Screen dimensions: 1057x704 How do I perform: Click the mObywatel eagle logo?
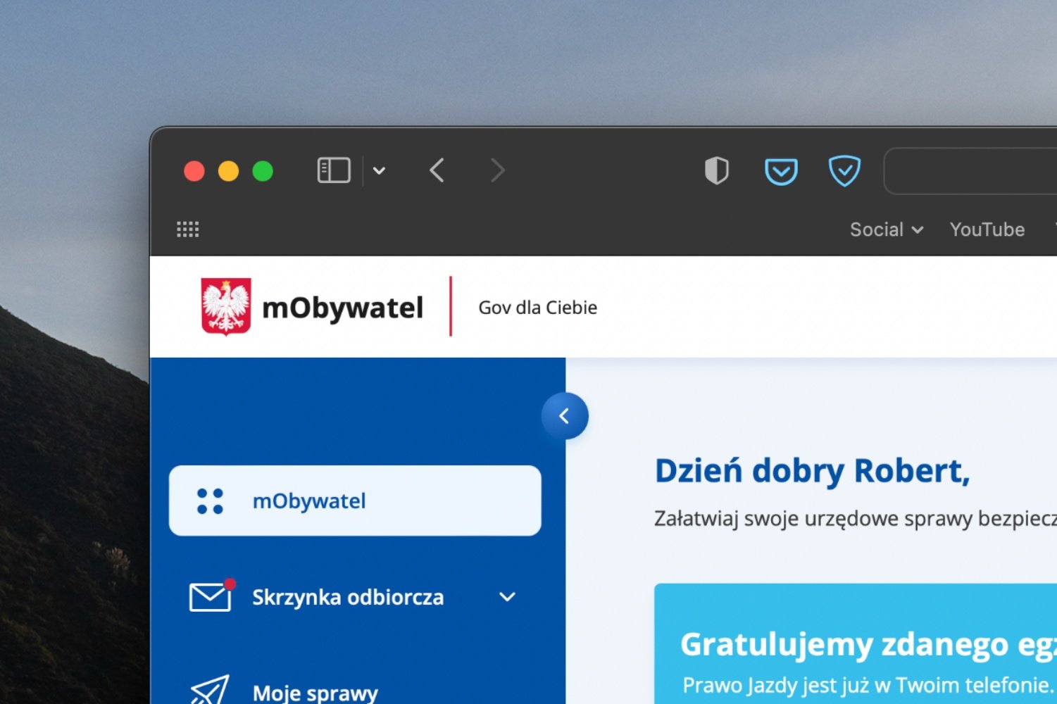click(226, 306)
